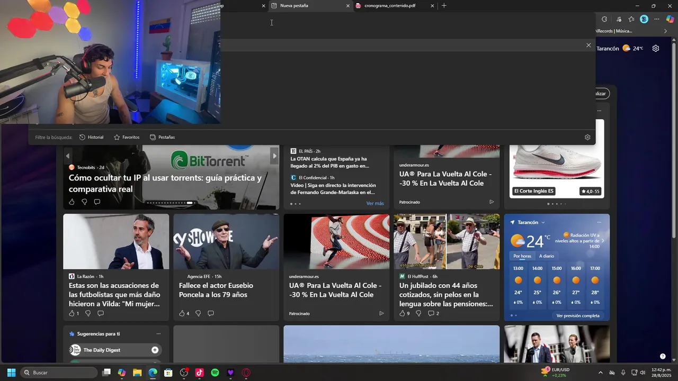Open File Explorer from the taskbar
Viewport: 678px width, 381px height.
point(137,373)
